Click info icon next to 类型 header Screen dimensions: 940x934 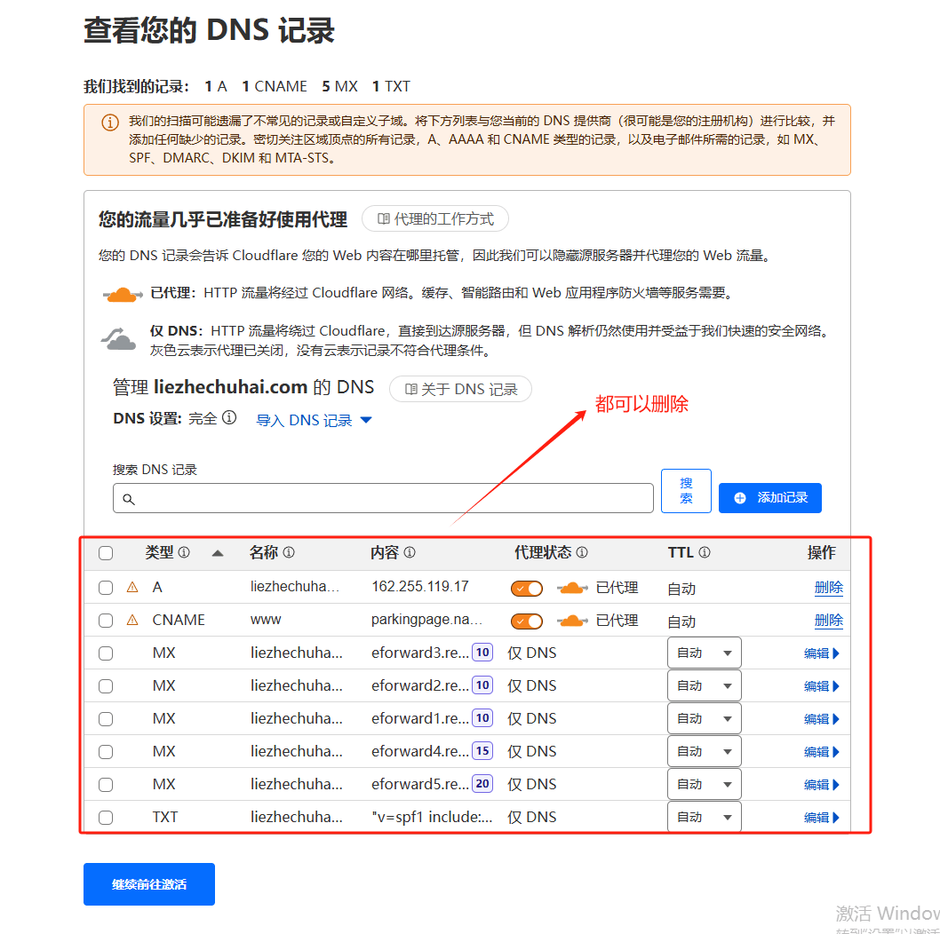tap(184, 552)
